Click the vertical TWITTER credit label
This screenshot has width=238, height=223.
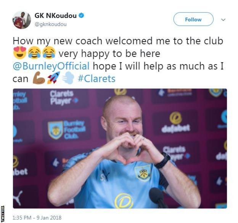click(3, 214)
